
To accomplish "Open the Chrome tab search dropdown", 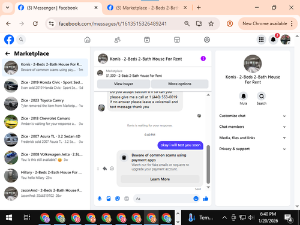I will [x=8, y=8].
